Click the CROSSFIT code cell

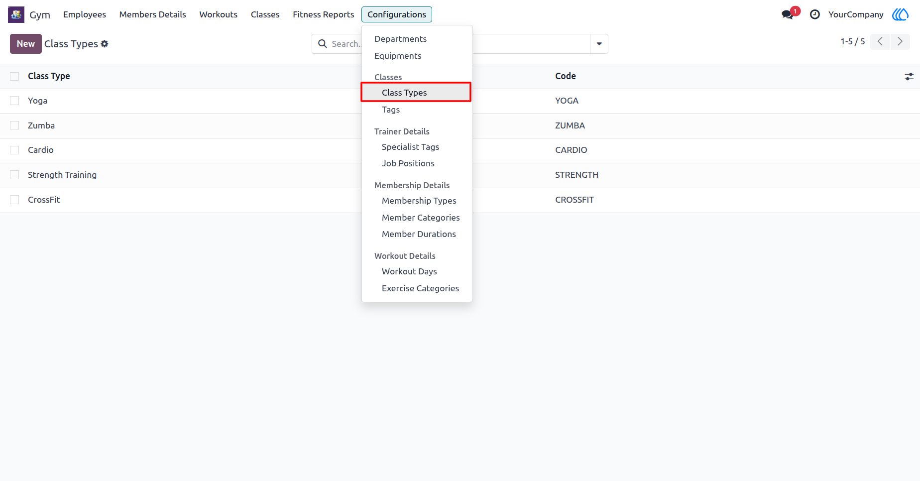pyautogui.click(x=575, y=200)
